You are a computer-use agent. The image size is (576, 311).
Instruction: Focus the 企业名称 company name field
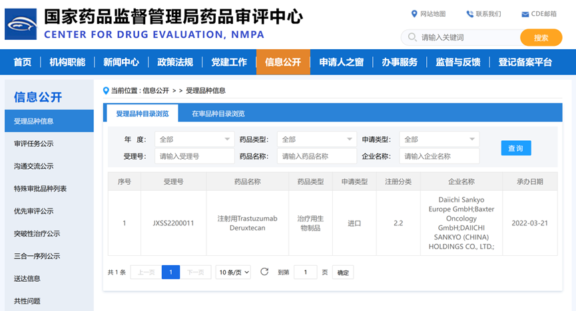[x=439, y=156]
